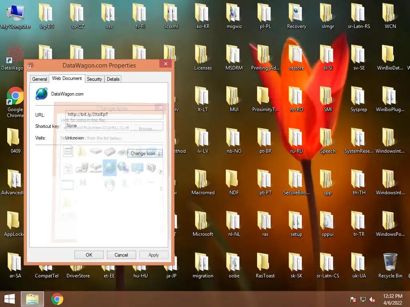Select the th-TH folder
This screenshot has height=307, width=410.
point(359,182)
